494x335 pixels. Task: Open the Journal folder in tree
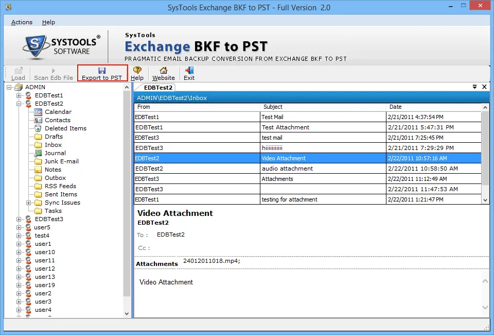tap(55, 153)
